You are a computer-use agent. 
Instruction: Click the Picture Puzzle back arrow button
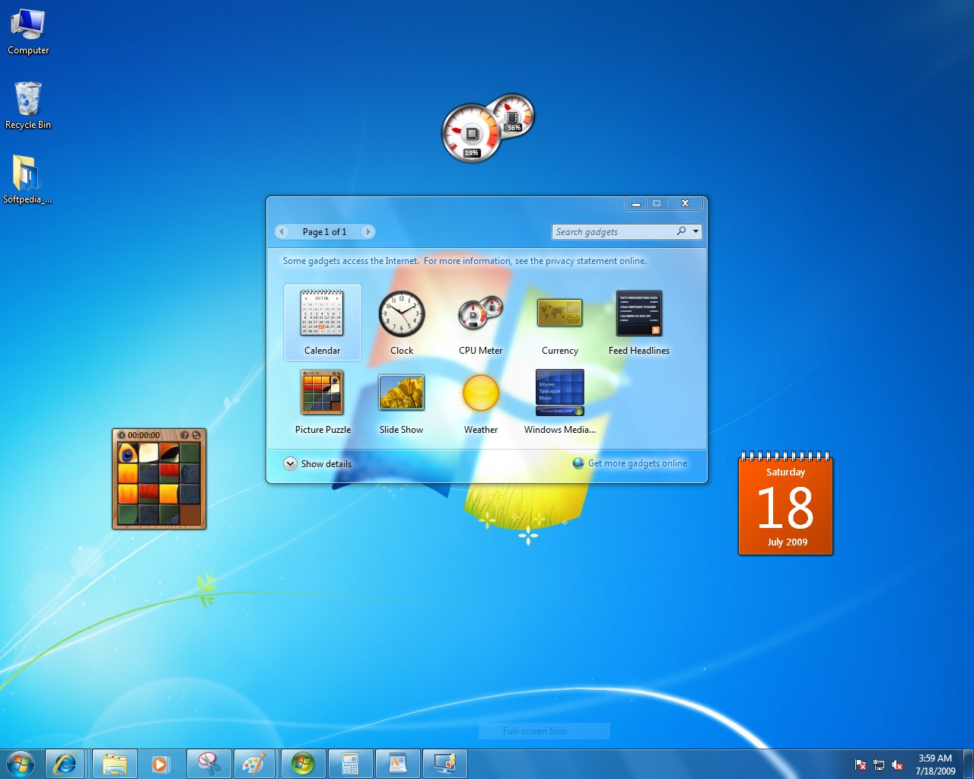(x=122, y=435)
